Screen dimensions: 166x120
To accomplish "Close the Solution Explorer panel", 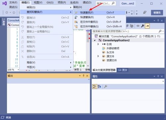I will pos(162,21).
